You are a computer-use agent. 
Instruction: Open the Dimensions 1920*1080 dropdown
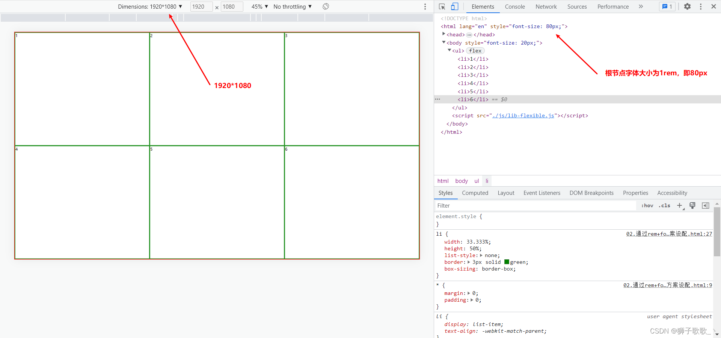pyautogui.click(x=150, y=6)
